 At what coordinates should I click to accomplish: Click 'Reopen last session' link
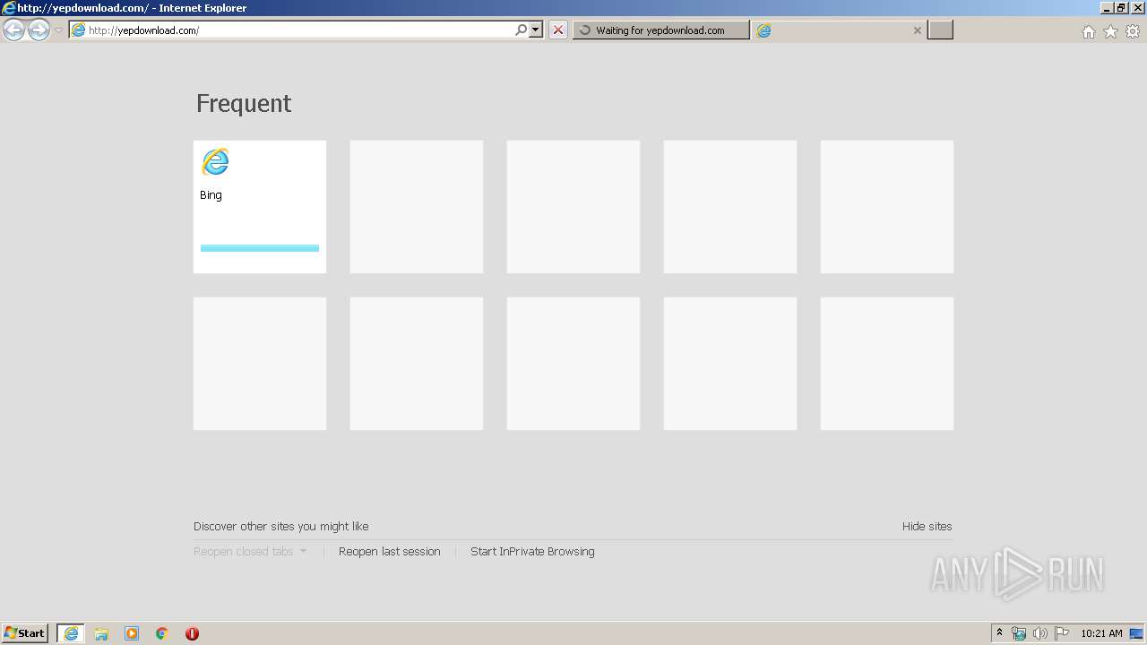click(x=390, y=552)
